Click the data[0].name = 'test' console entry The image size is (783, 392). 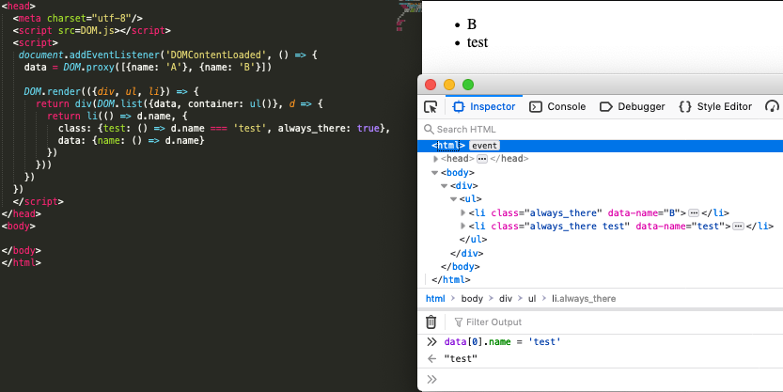502,342
